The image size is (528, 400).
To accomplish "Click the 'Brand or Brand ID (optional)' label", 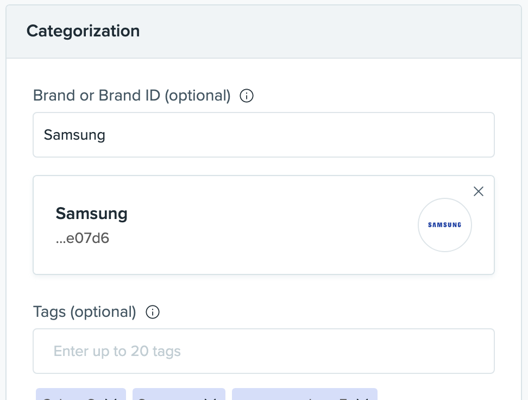I will (131, 96).
